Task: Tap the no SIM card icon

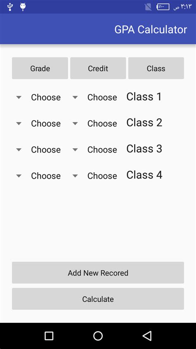Action: (148, 7)
